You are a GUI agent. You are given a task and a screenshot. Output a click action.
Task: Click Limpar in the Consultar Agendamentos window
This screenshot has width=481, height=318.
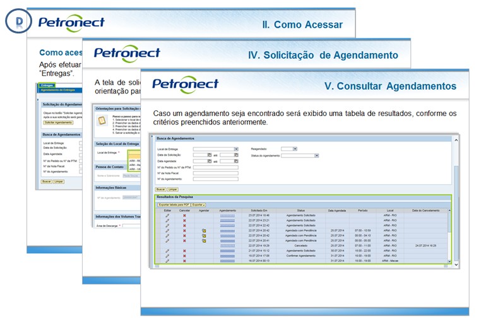coord(173,189)
